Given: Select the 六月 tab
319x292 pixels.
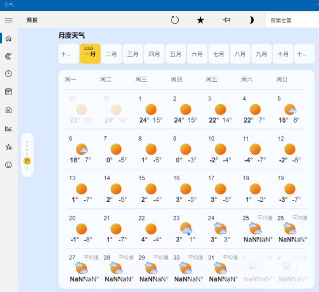Looking at the screenshot, I should (x=197, y=54).
